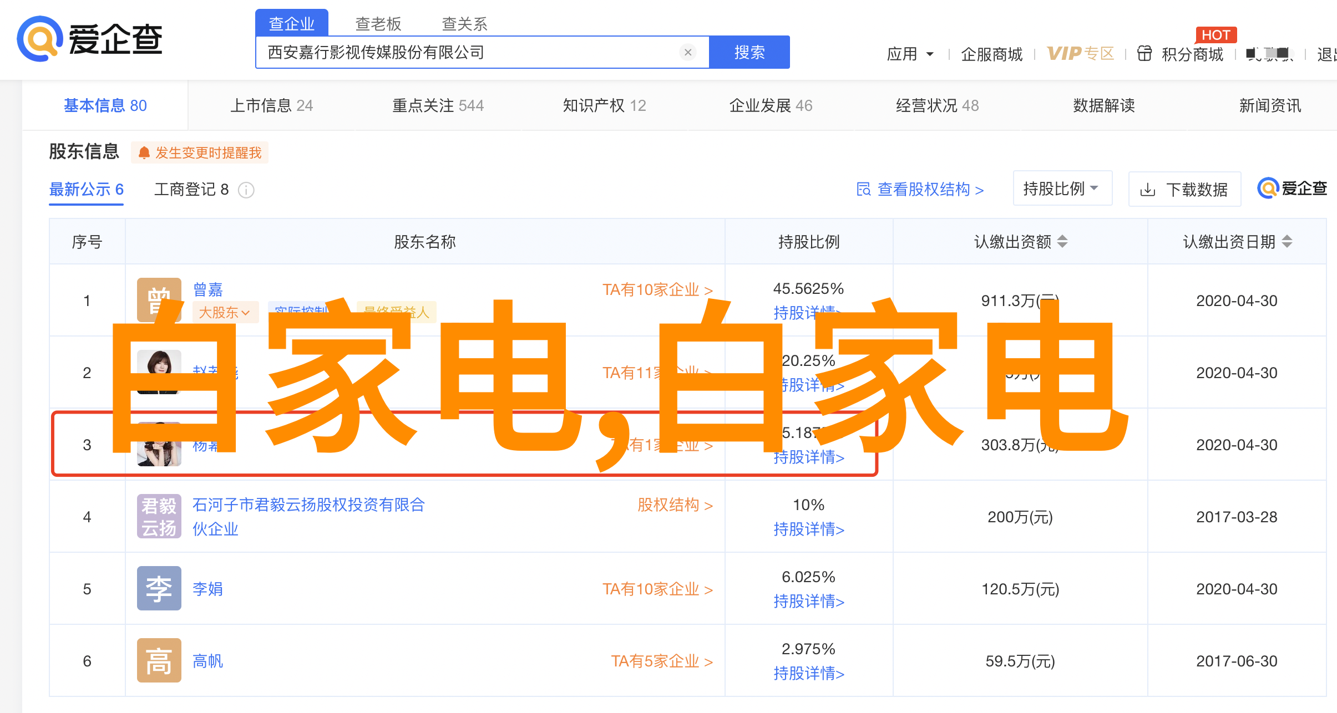Expand the 应用 dropdown menu

(910, 54)
